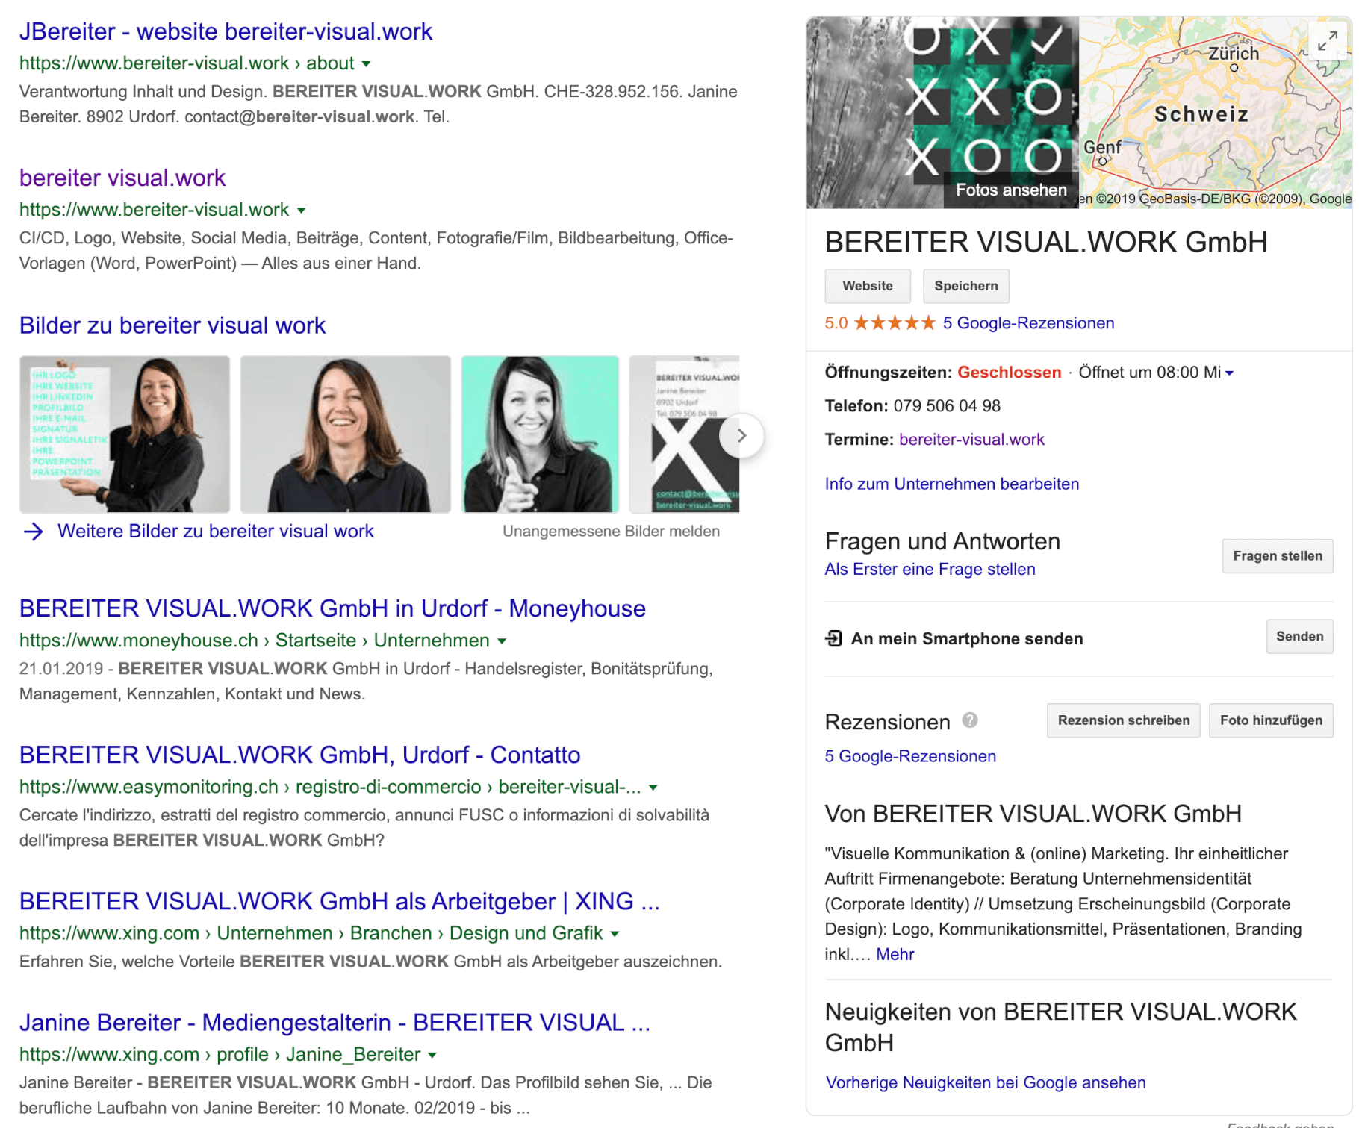The height and width of the screenshot is (1128, 1359).
Task: Click the Senden button
Action: point(1299,636)
